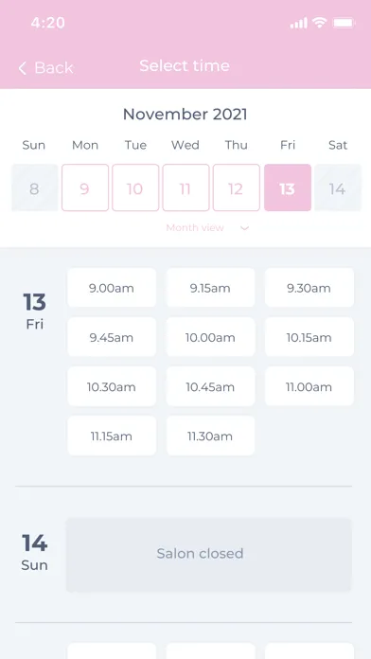This screenshot has height=659, width=371.
Task: Book the 10.45am time slot
Action: [210, 386]
